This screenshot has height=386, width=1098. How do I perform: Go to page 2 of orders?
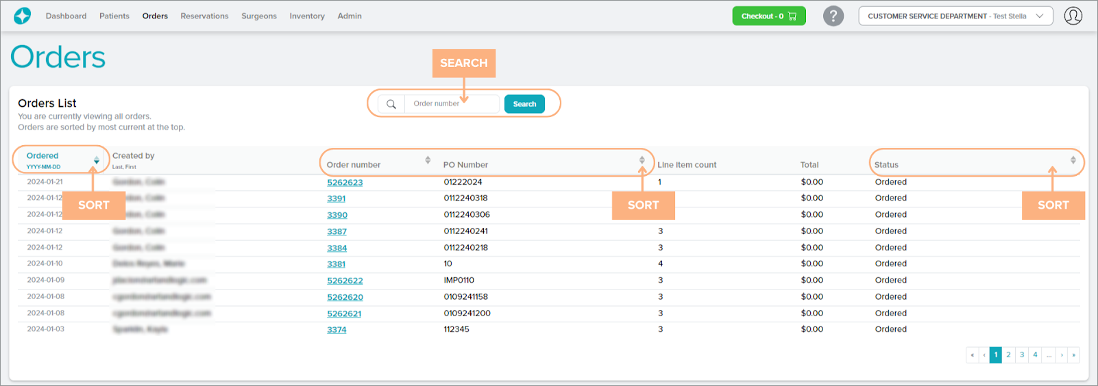click(x=1008, y=355)
